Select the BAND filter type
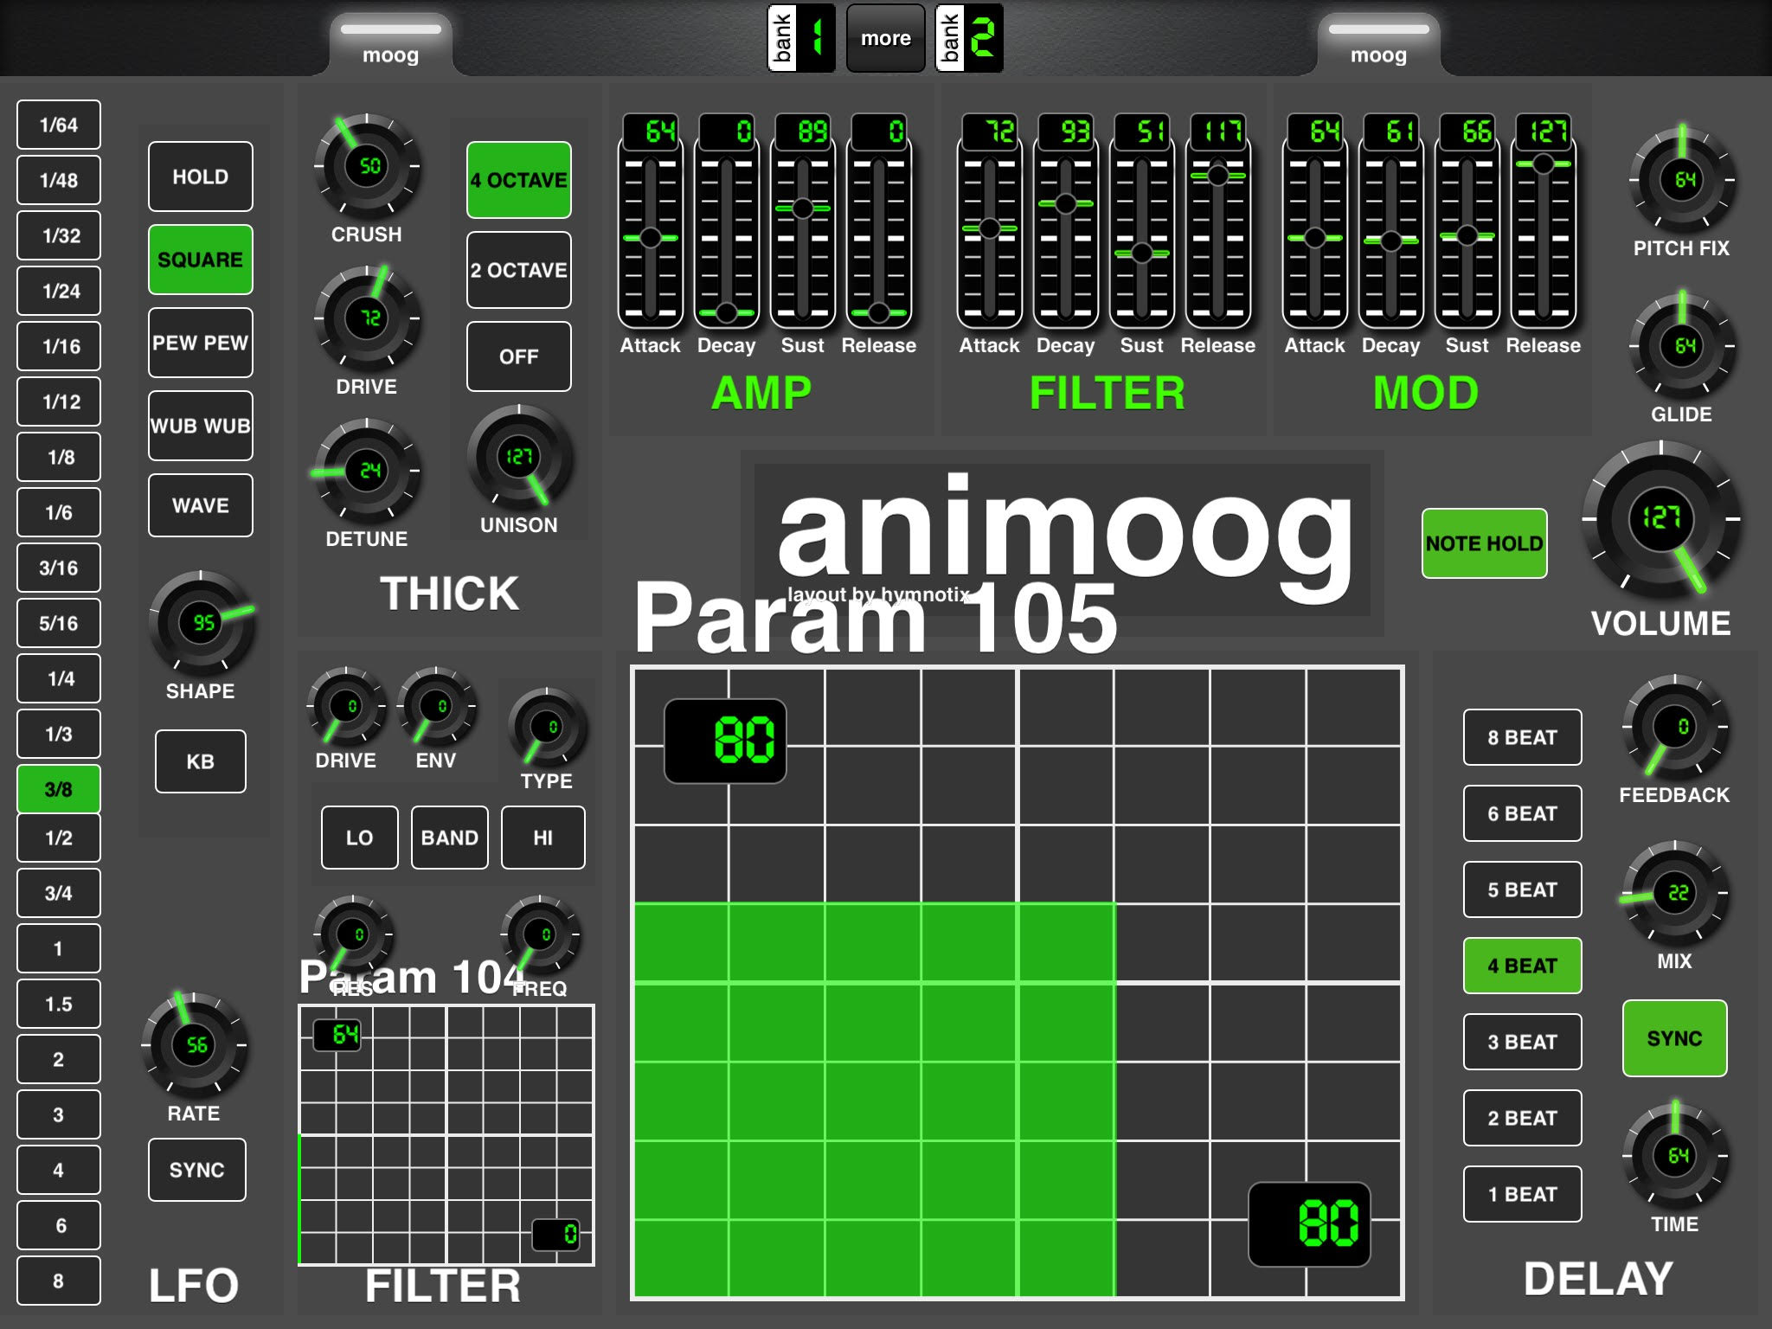 click(x=450, y=838)
